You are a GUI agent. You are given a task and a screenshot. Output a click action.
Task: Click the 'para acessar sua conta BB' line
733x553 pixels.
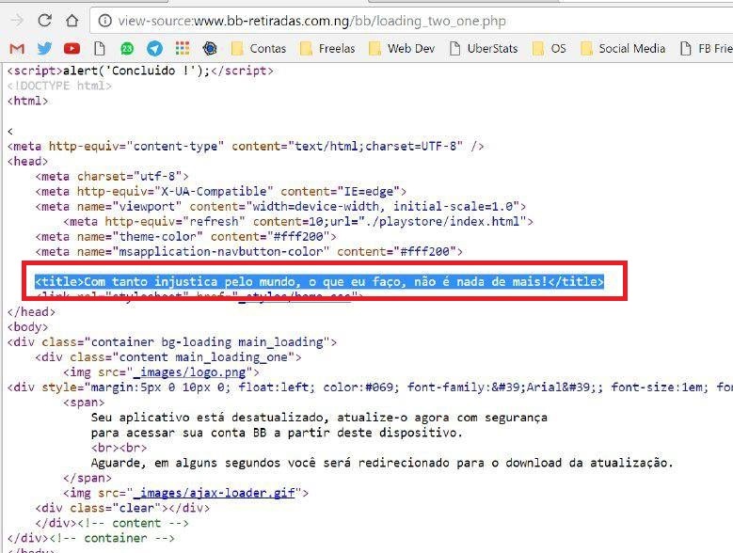click(277, 433)
